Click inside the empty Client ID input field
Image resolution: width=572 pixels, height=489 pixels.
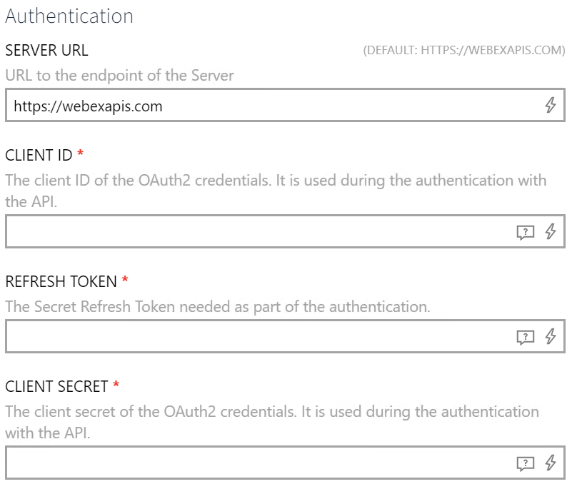click(x=250, y=231)
